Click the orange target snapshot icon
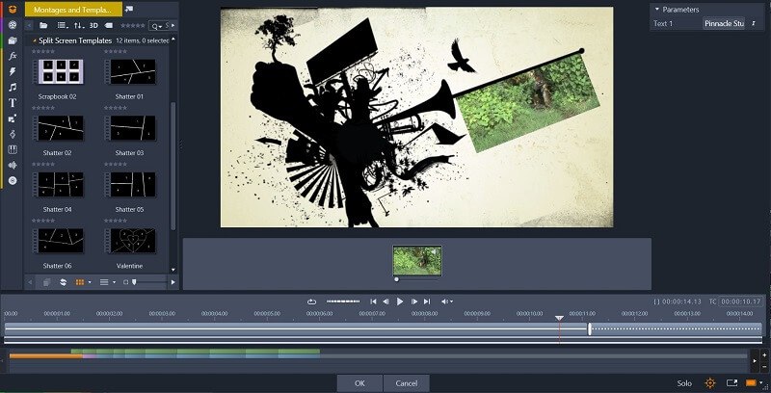 [710, 382]
